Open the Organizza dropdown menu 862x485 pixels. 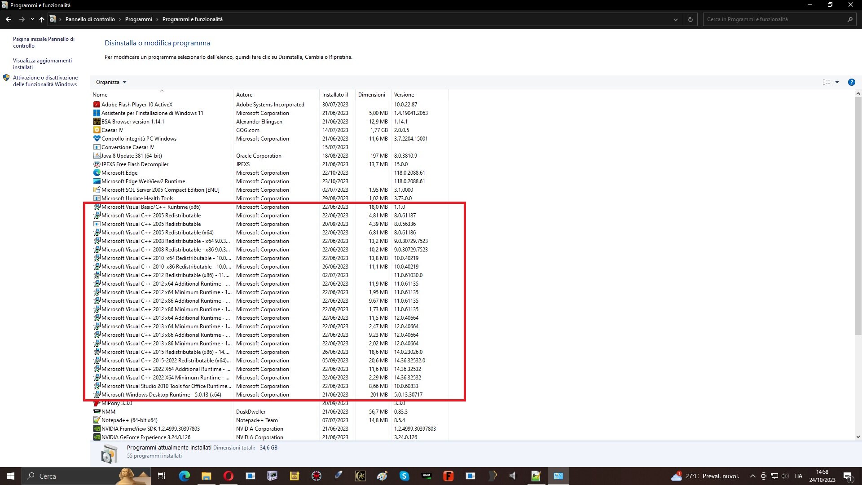click(111, 82)
